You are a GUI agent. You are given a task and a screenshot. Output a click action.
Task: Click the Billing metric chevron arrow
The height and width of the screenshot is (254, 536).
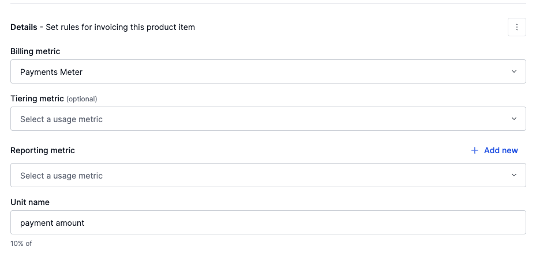click(x=514, y=72)
